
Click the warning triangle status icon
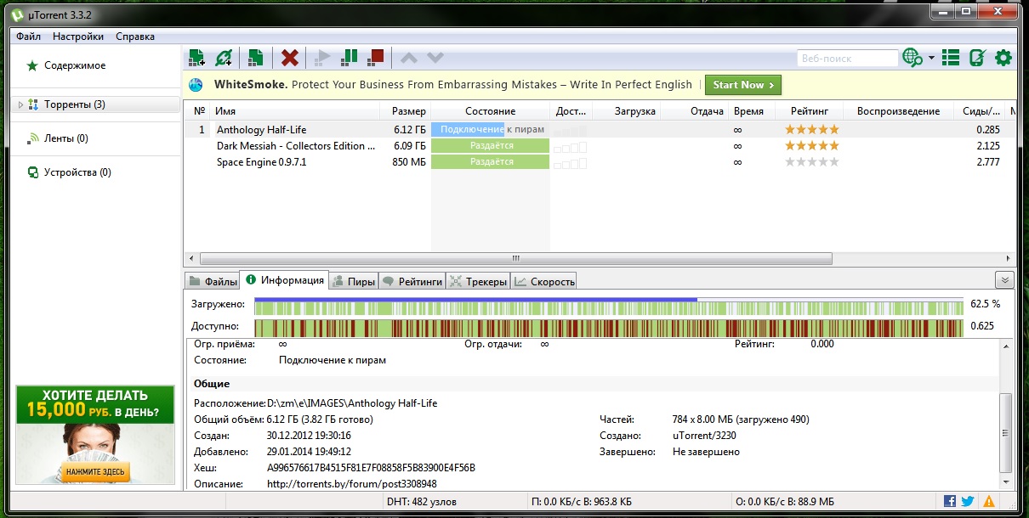click(x=989, y=502)
